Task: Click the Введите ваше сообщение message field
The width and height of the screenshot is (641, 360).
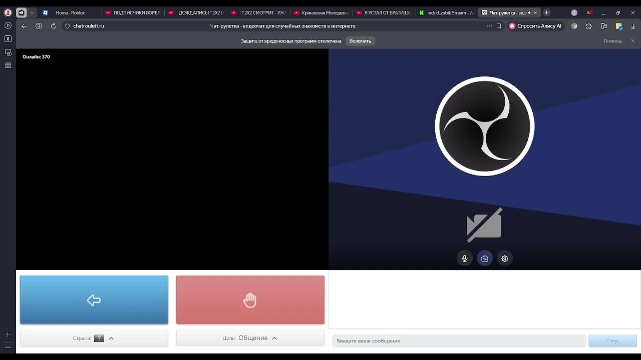Action: click(459, 340)
